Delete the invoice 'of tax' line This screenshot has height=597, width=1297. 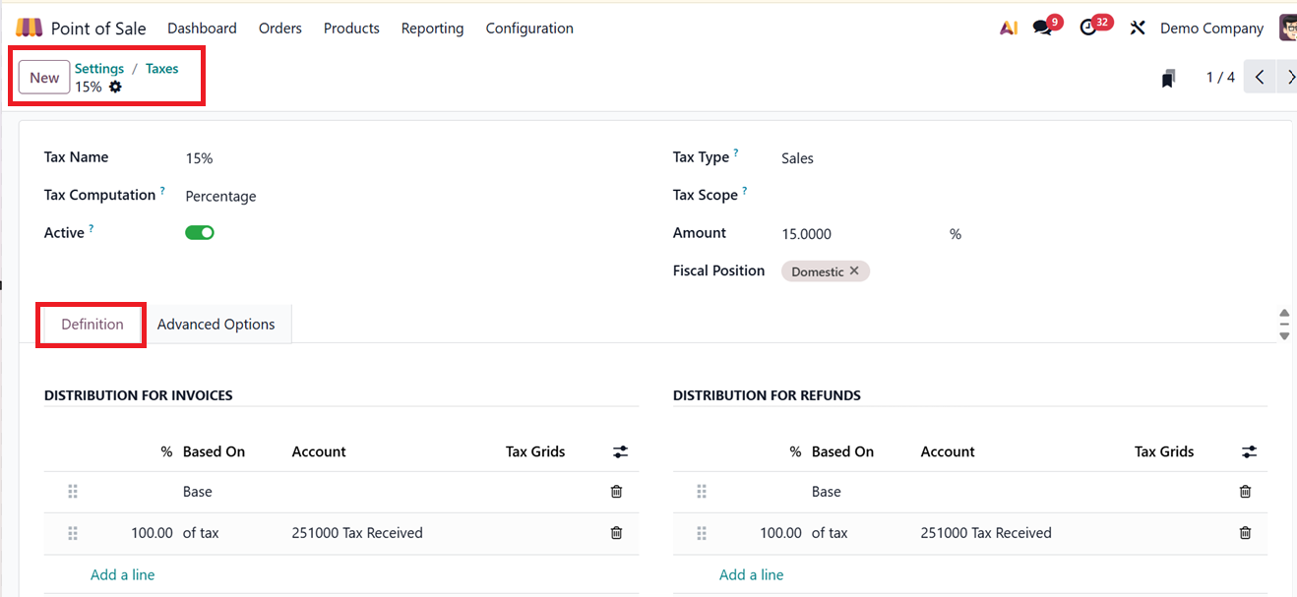[617, 533]
